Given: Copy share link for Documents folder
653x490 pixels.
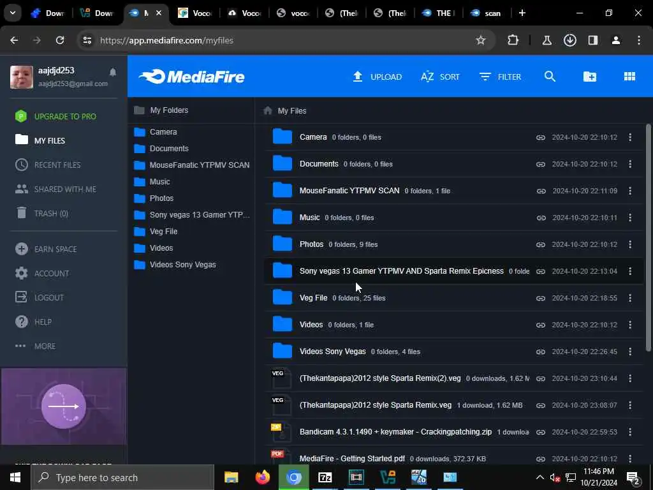Looking at the screenshot, I should click(x=541, y=164).
